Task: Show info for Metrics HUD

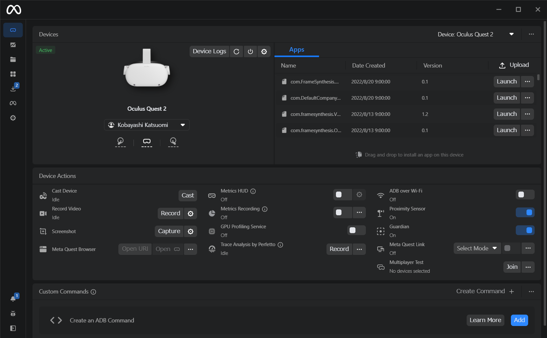Action: click(x=253, y=191)
